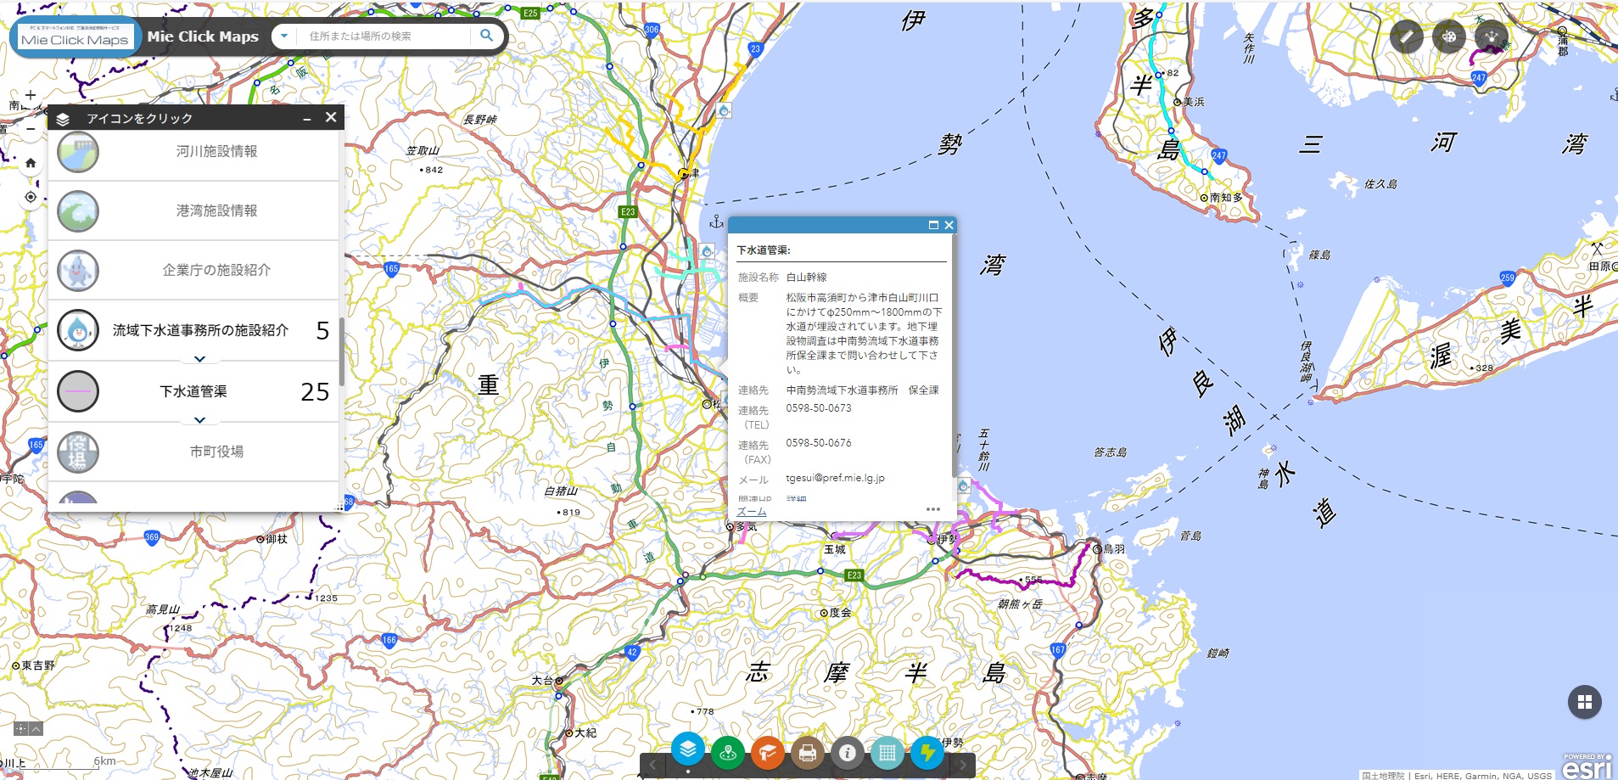Expand the 流域下水道事務所の施設紹介 chevron
The height and width of the screenshot is (780, 1618).
pyautogui.click(x=199, y=359)
